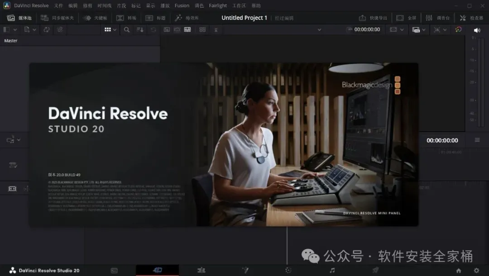Switch to the Media page tab
This screenshot has width=489, height=276.
[x=114, y=271]
